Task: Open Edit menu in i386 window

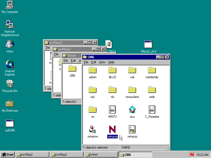Action: click(94, 62)
